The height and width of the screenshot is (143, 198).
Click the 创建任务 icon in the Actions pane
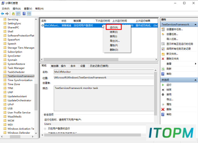pos(163,34)
